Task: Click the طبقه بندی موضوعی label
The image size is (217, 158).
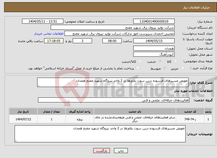Action: pos(198,61)
